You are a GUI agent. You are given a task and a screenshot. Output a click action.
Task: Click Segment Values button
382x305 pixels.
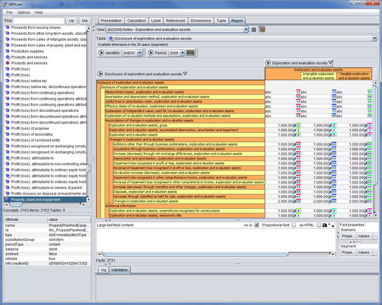(363, 252)
